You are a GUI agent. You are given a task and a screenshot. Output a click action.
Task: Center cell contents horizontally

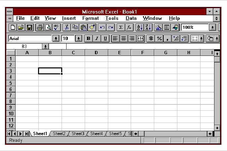pos(124,39)
